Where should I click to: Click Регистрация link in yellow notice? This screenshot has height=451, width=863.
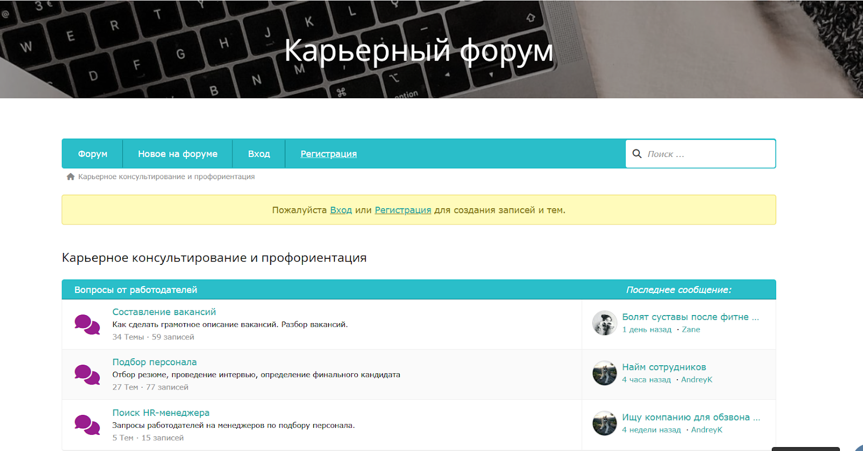(x=403, y=210)
